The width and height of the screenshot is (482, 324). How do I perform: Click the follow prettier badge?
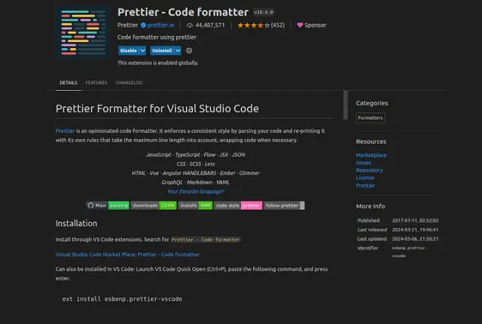point(285,205)
